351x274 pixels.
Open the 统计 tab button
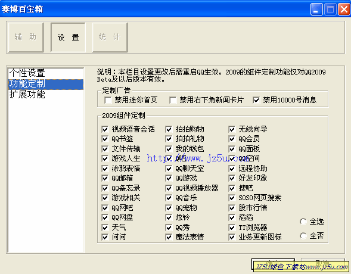tap(110, 37)
